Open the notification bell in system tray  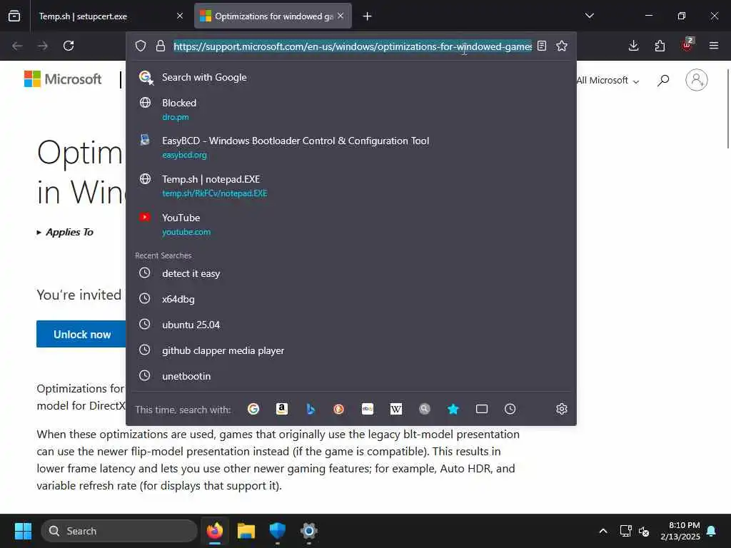click(712, 531)
